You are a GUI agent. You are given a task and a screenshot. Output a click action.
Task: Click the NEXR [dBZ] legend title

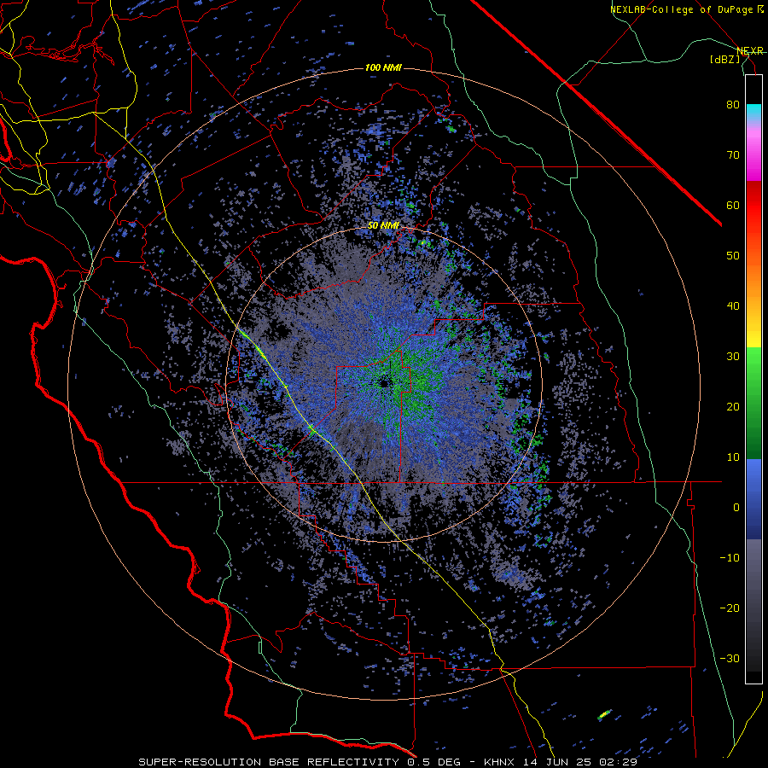pyautogui.click(x=738, y=55)
